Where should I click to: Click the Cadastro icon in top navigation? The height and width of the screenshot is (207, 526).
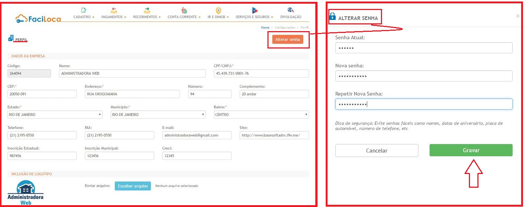(84, 10)
